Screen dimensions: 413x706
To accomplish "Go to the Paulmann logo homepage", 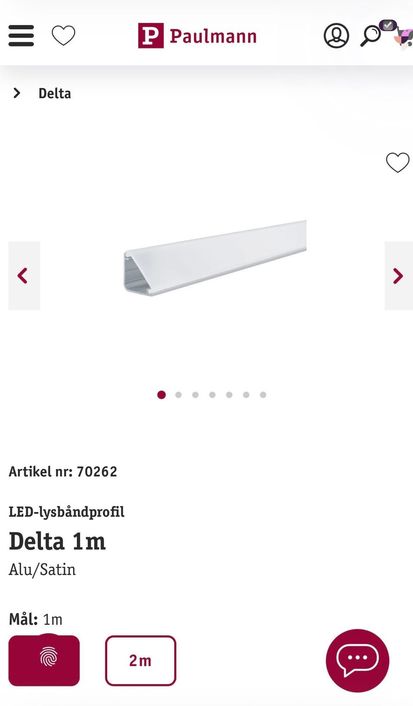I will (197, 36).
